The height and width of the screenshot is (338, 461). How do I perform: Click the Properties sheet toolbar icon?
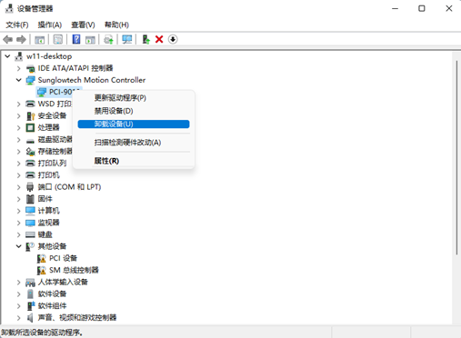[58, 39]
